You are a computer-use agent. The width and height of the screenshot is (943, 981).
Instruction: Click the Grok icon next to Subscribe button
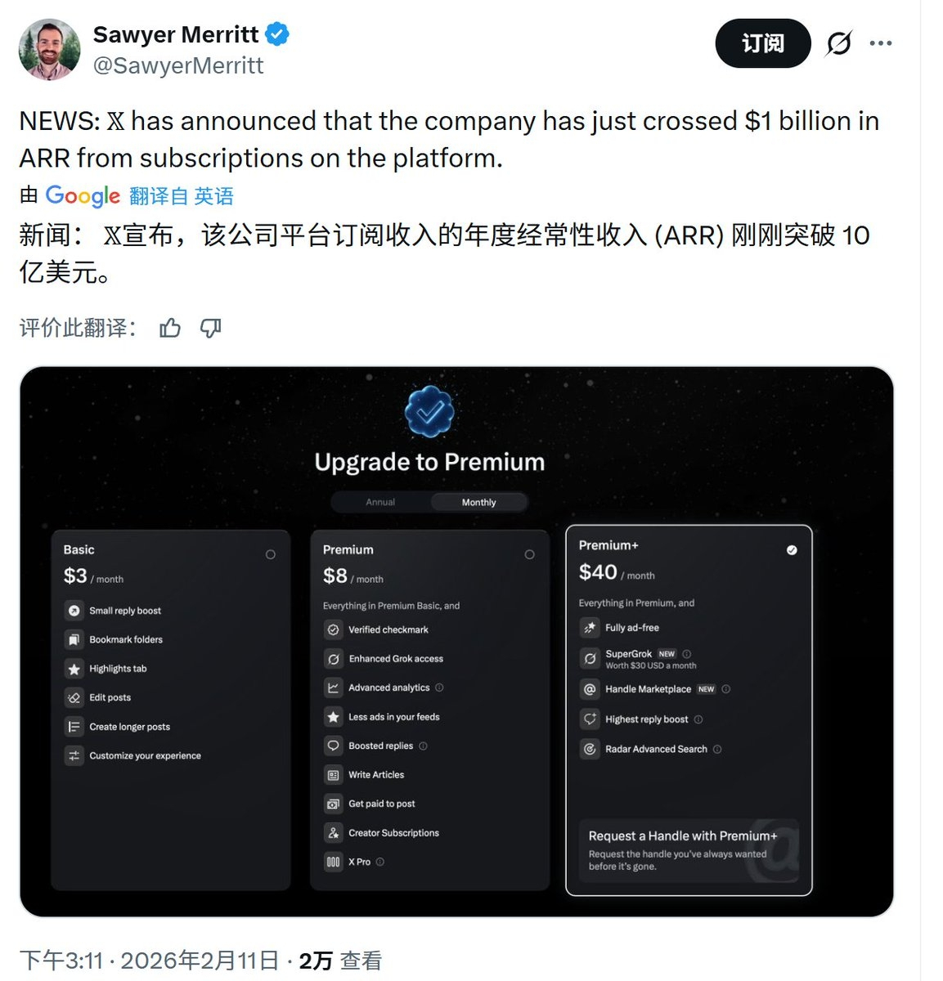click(838, 43)
